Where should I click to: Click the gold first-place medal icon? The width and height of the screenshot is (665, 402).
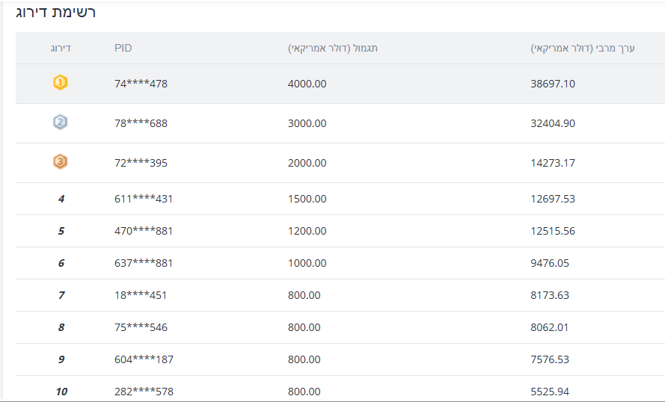61,83
